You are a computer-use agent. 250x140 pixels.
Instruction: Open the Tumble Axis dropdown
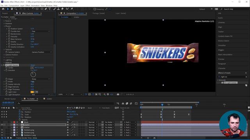[41, 31]
